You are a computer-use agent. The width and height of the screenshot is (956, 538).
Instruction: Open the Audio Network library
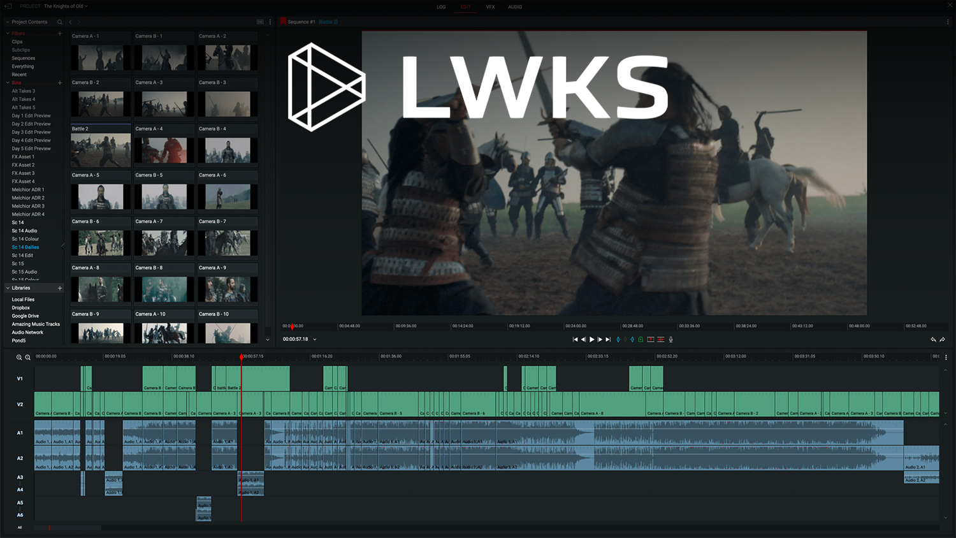pyautogui.click(x=27, y=333)
